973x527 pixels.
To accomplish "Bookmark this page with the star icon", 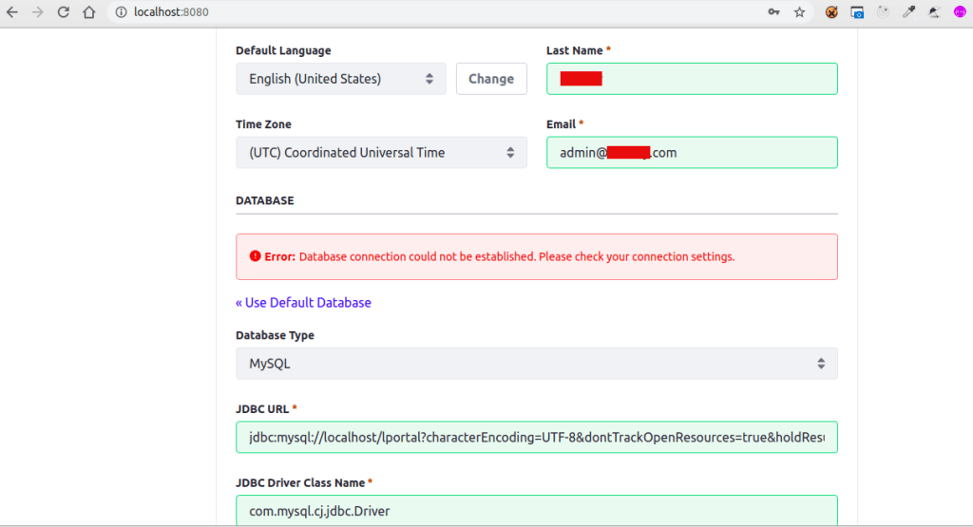I will point(800,12).
